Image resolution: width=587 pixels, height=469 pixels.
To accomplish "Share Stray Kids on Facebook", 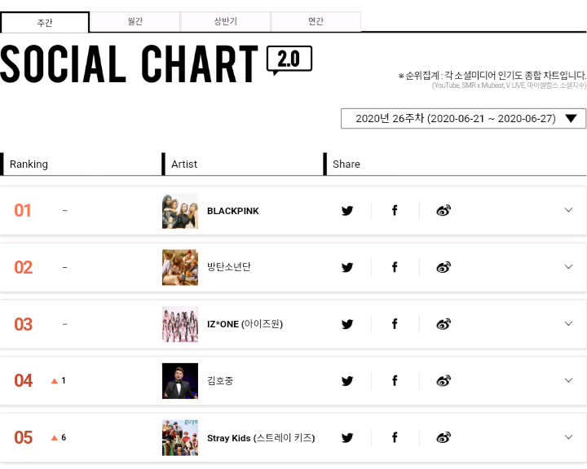I will coord(395,437).
